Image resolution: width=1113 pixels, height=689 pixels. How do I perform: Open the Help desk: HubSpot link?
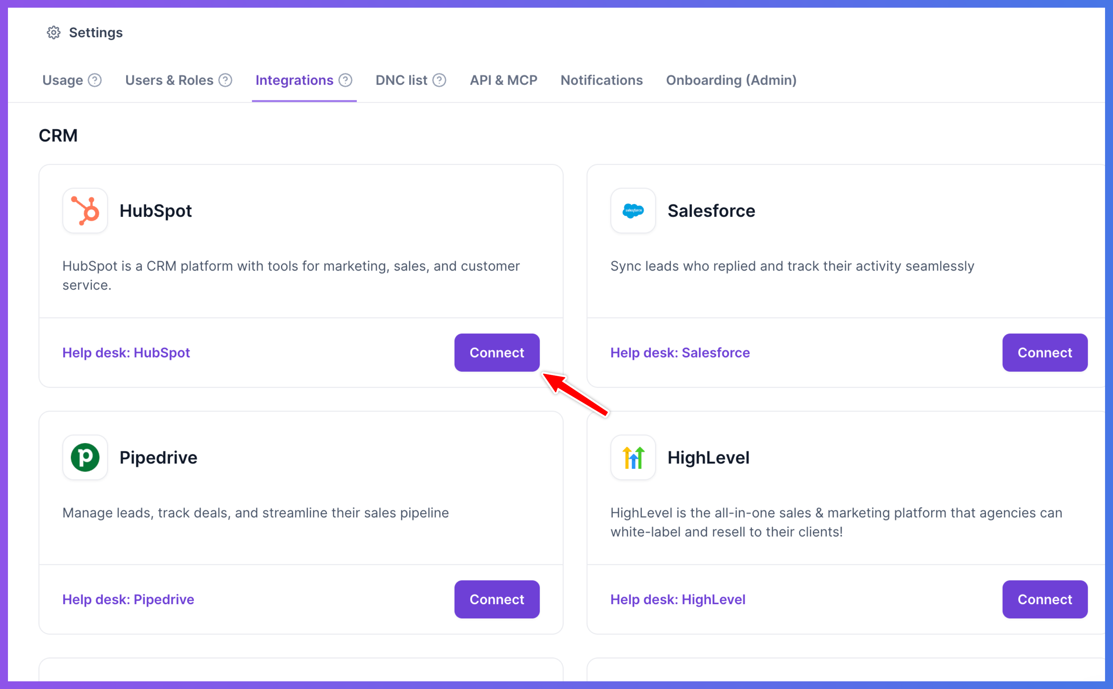point(126,353)
